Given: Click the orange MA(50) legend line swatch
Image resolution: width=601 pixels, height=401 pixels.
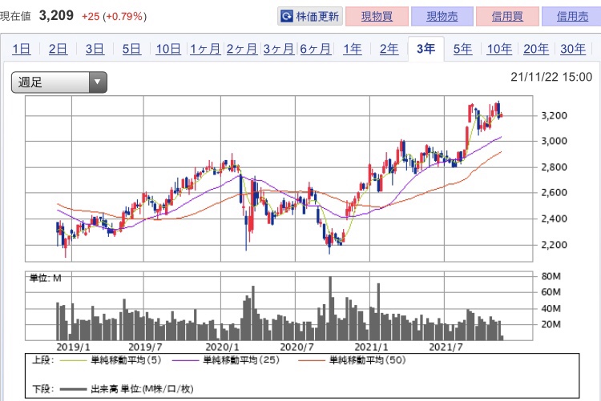Looking at the screenshot, I should pos(312,360).
